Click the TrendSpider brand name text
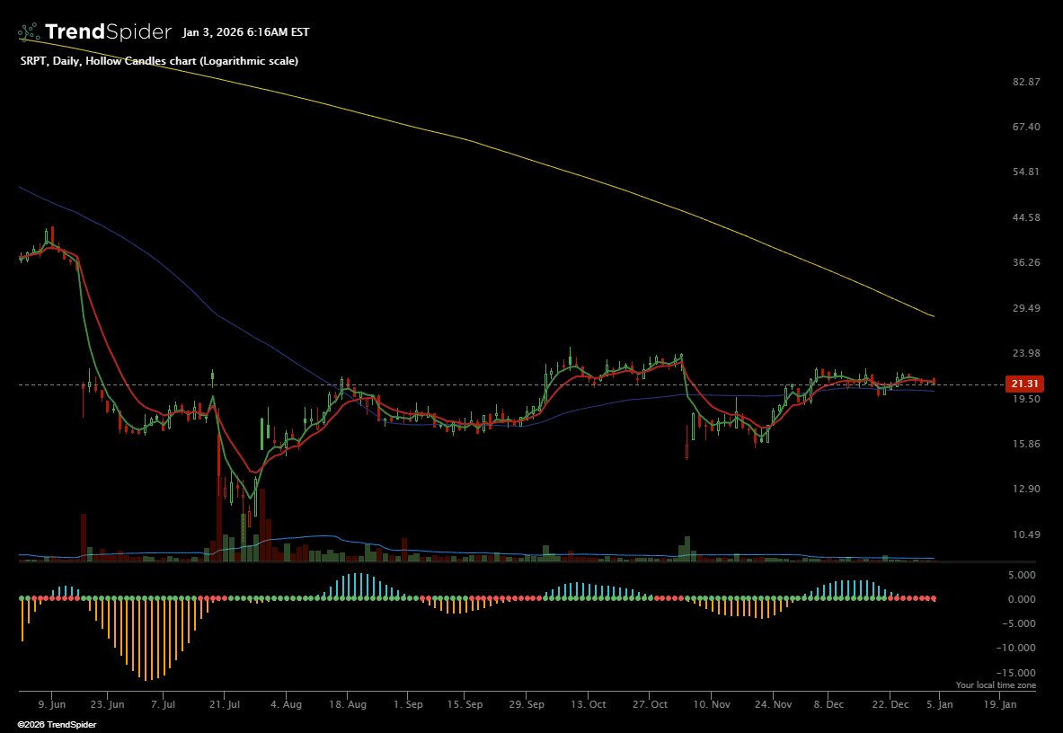 point(108,32)
